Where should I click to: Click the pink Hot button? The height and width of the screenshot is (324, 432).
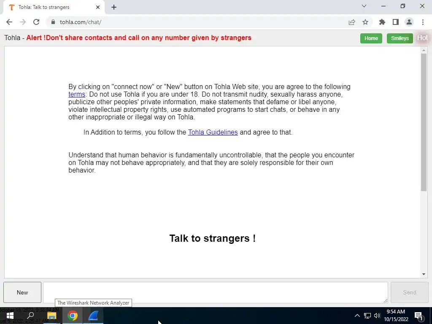click(422, 38)
